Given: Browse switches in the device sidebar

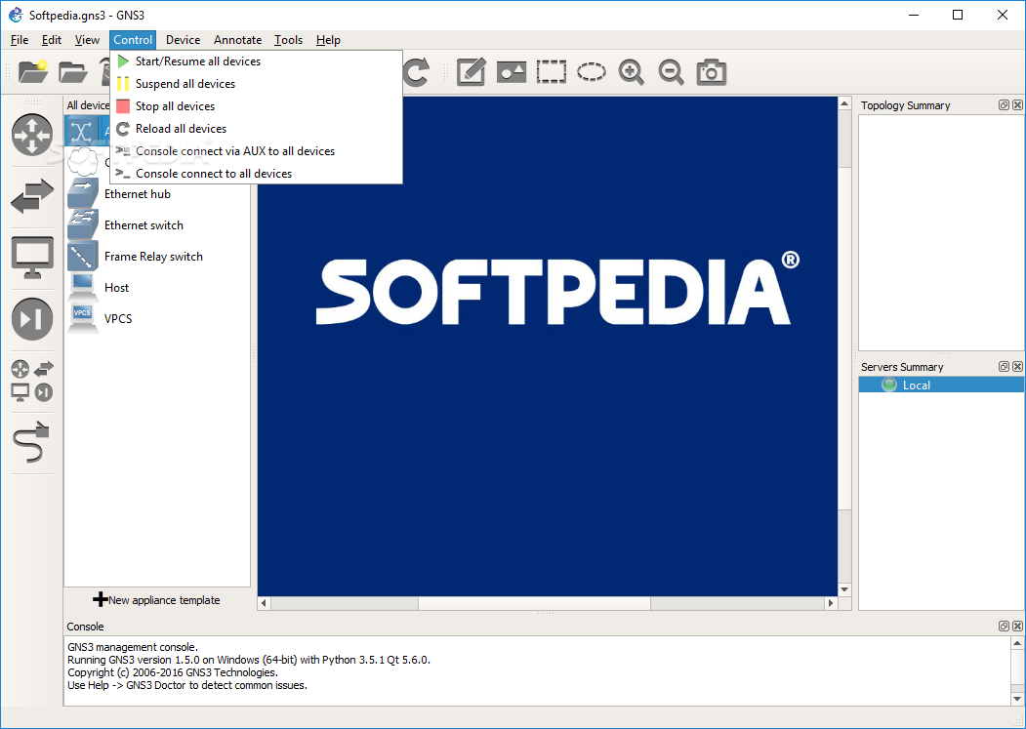Looking at the screenshot, I should pos(32,195).
